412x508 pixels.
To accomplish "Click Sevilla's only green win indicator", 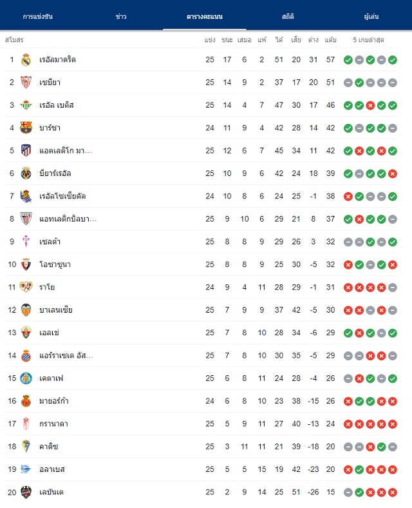I will point(359,83).
